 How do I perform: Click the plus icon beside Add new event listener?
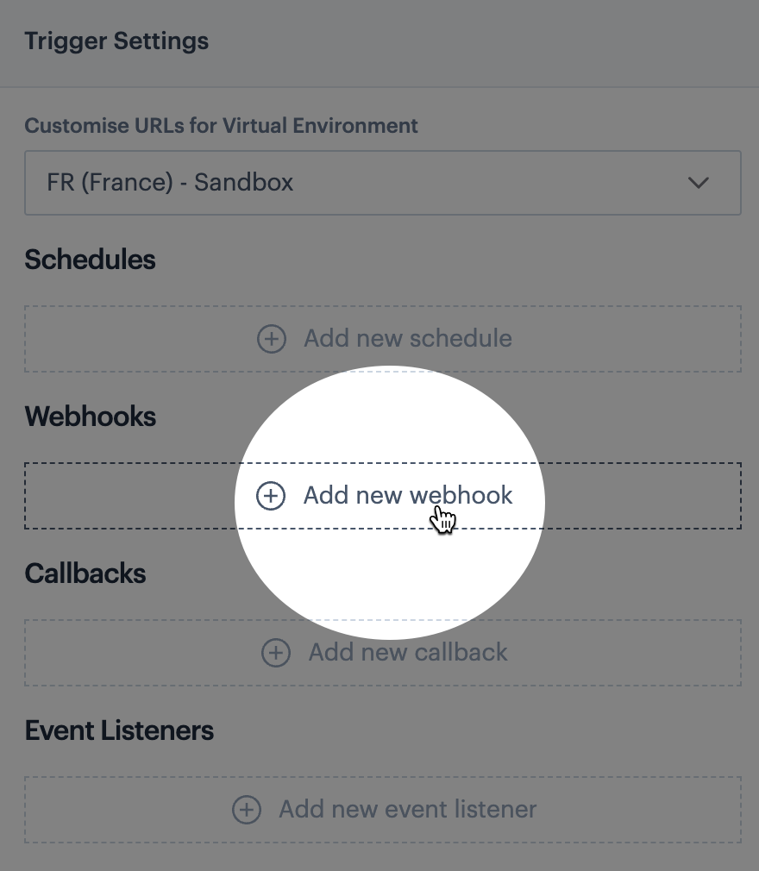tap(247, 810)
